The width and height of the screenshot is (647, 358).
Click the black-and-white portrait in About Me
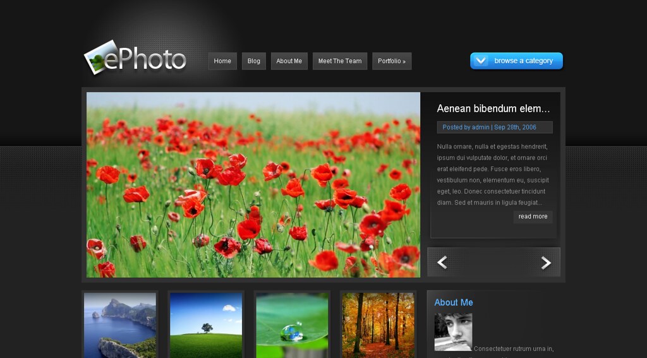(x=453, y=332)
